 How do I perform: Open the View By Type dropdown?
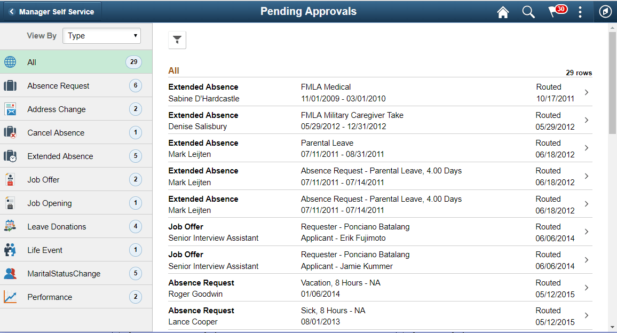point(101,36)
